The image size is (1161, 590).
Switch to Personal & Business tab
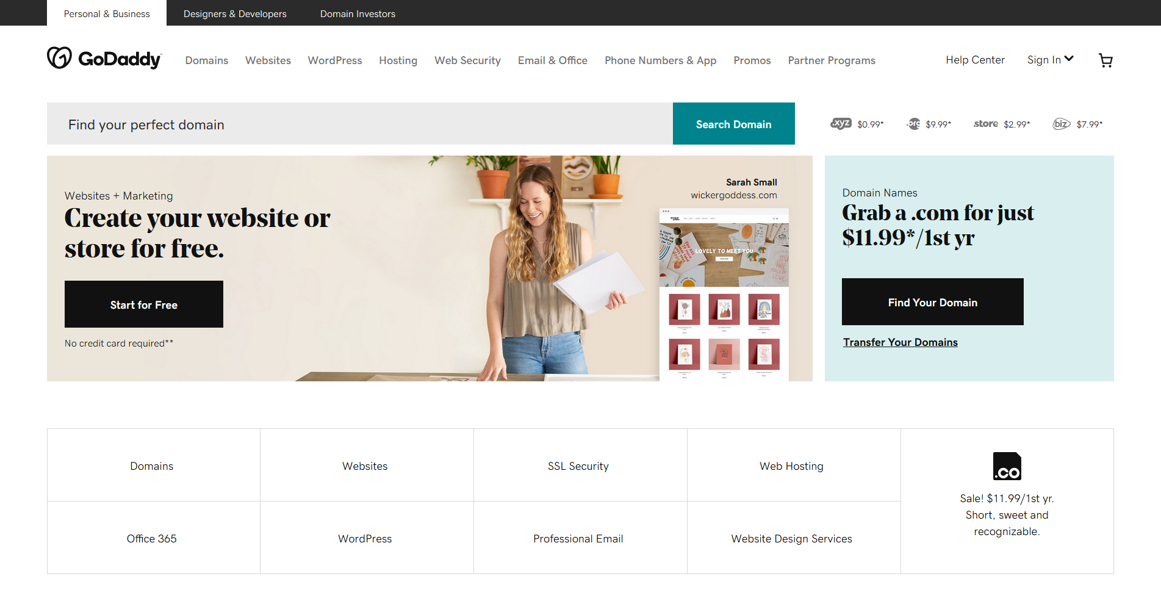click(x=107, y=13)
